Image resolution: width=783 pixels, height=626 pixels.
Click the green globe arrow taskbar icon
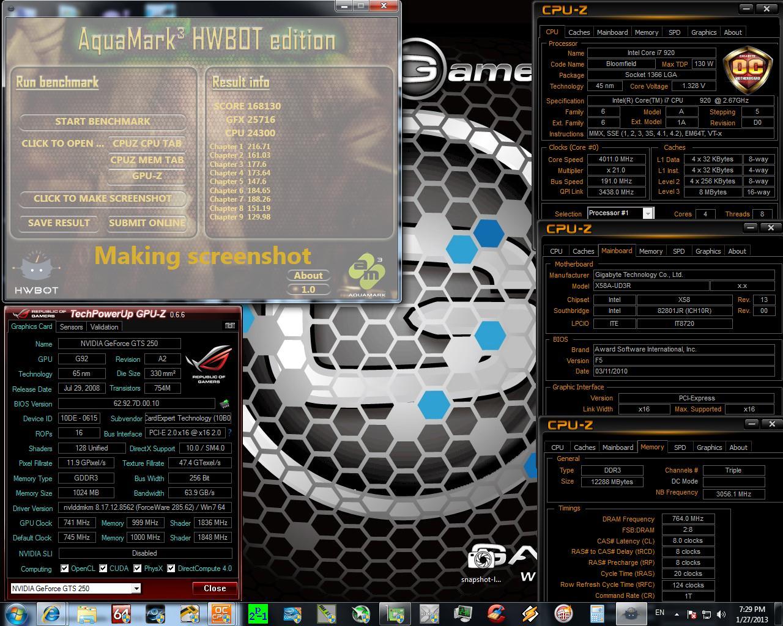361,613
